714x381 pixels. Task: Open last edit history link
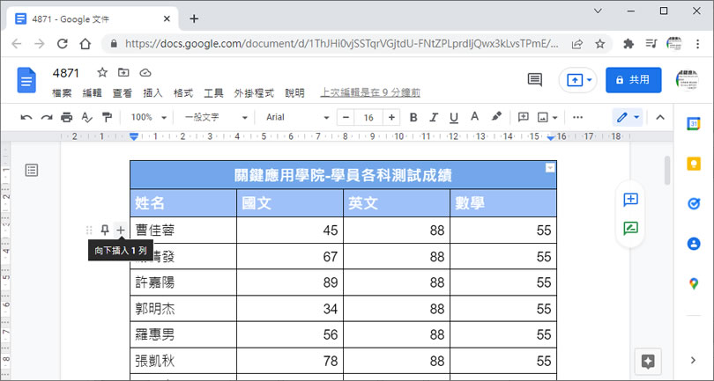click(x=370, y=92)
